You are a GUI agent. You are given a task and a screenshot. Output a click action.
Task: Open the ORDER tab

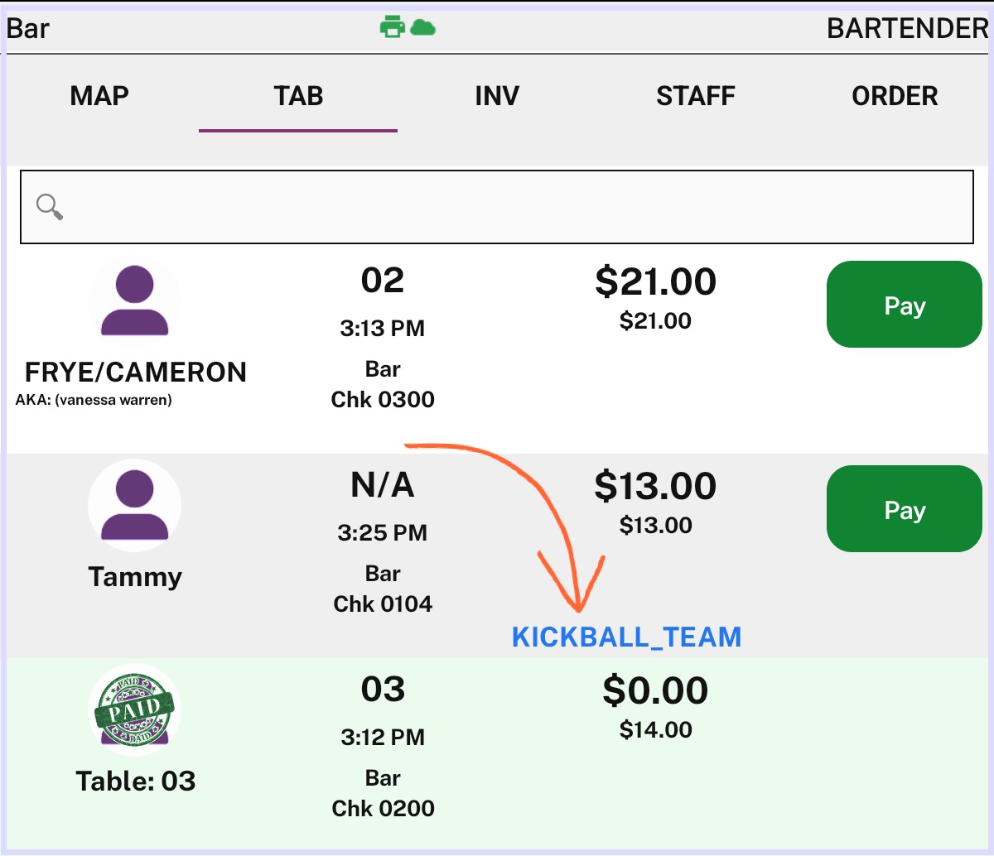pos(895,96)
